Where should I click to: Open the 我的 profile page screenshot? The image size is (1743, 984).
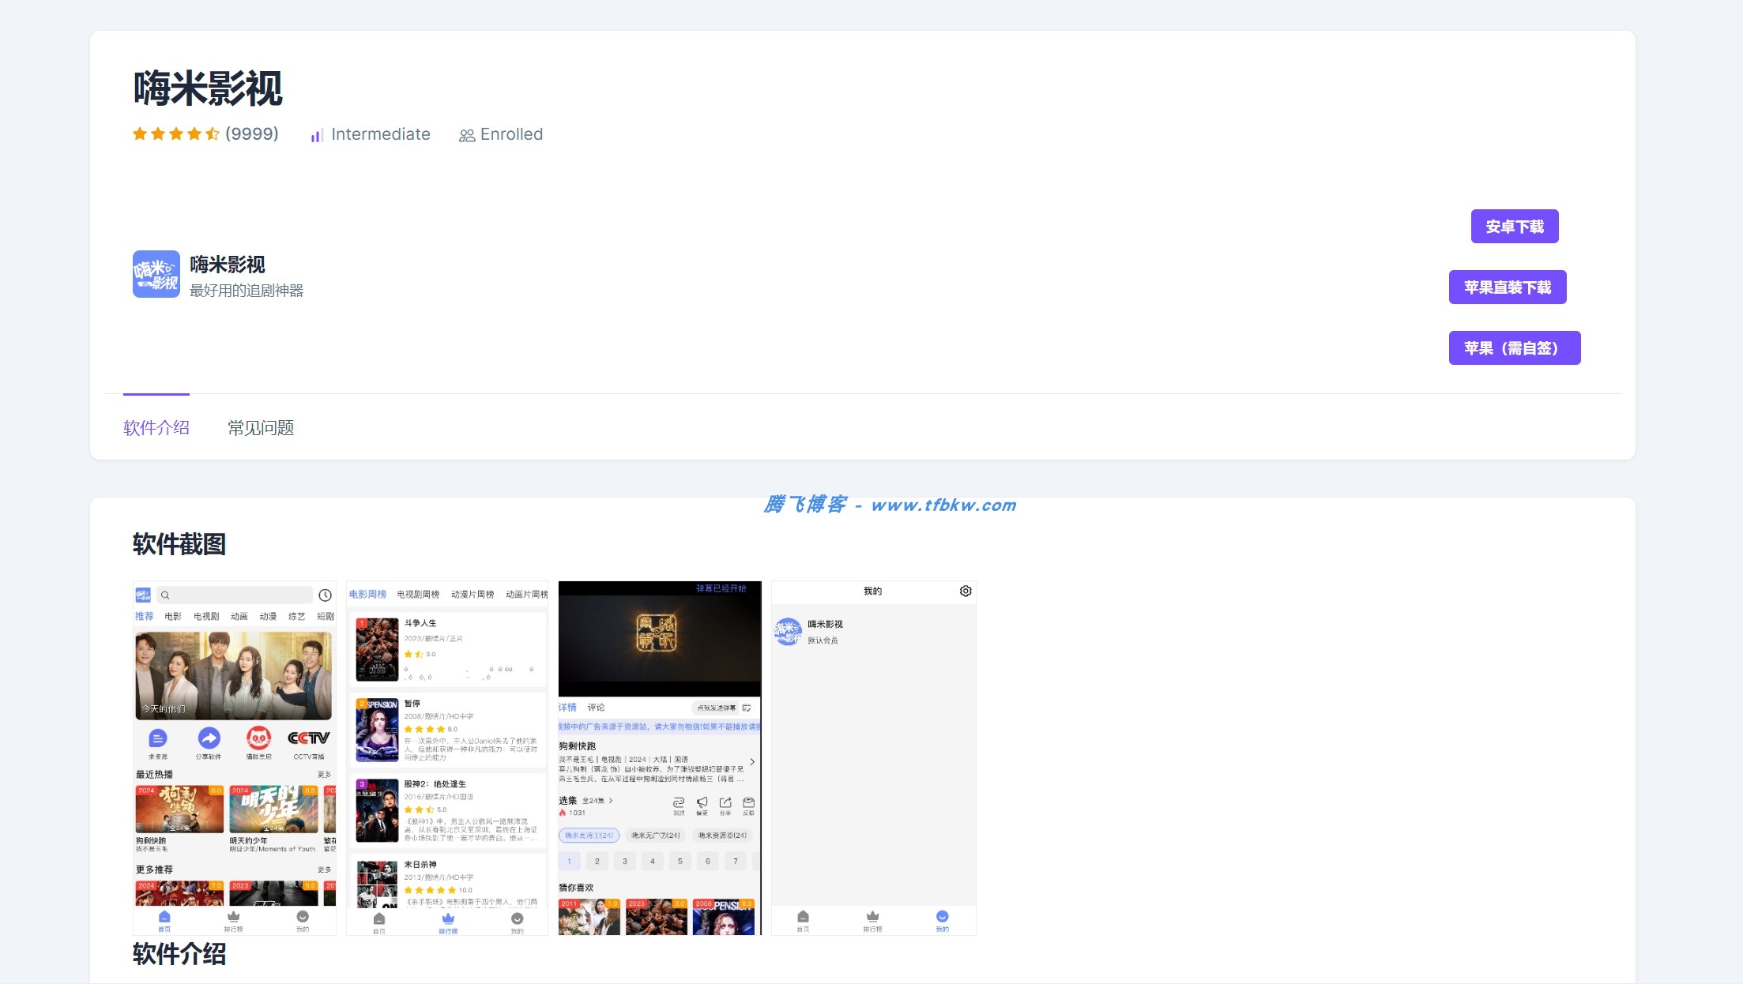874,758
